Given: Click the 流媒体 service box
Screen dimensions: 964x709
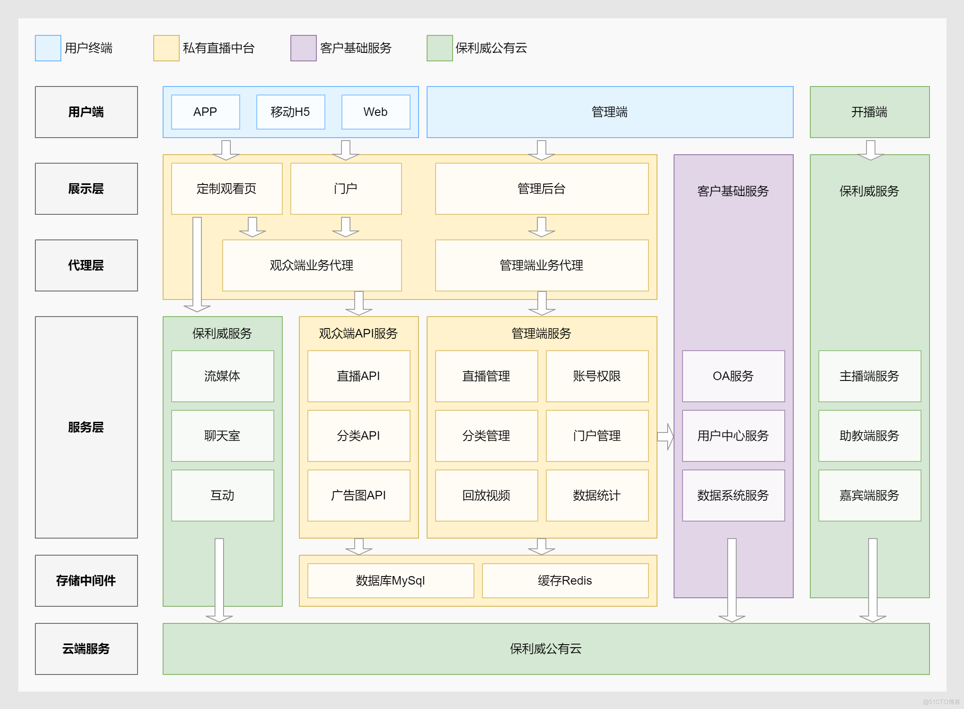Looking at the screenshot, I should point(223,376).
